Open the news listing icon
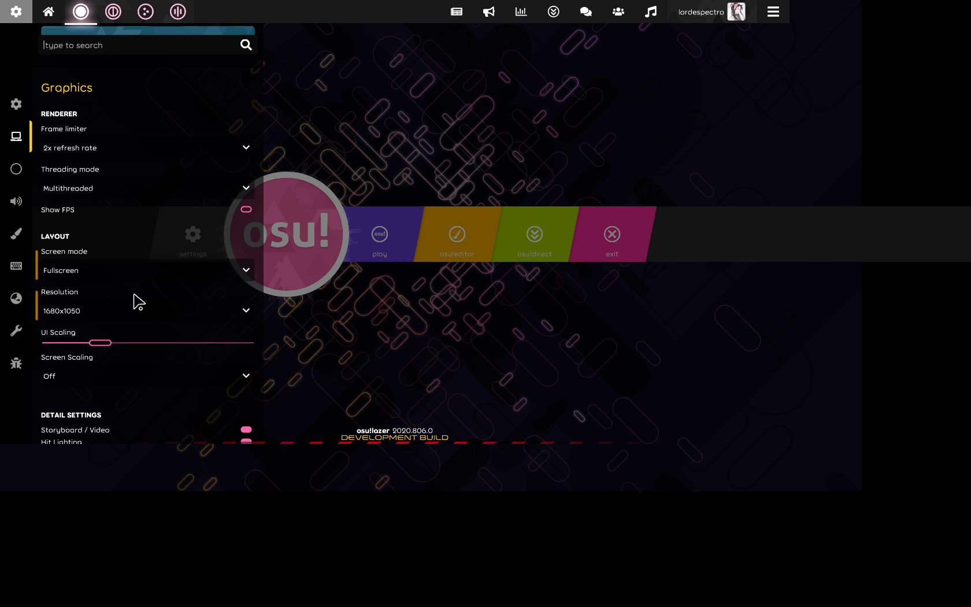Image resolution: width=971 pixels, height=607 pixels. coord(457,12)
